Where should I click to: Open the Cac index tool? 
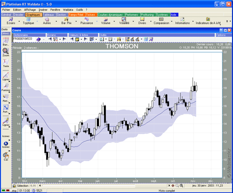pos(6,156)
